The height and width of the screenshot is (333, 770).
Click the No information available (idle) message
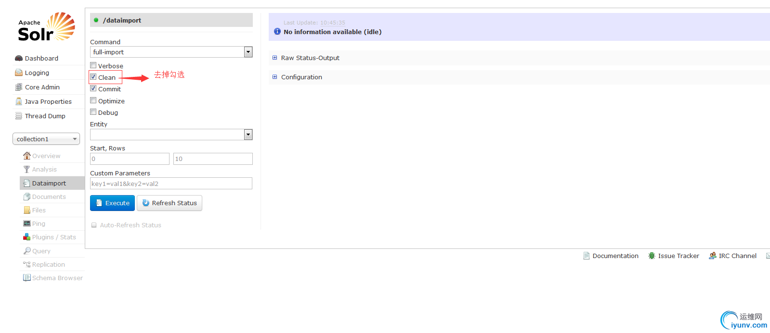click(x=332, y=32)
